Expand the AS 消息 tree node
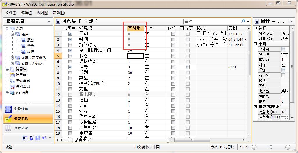Viewport: 298px width, 153px height. [7, 92]
